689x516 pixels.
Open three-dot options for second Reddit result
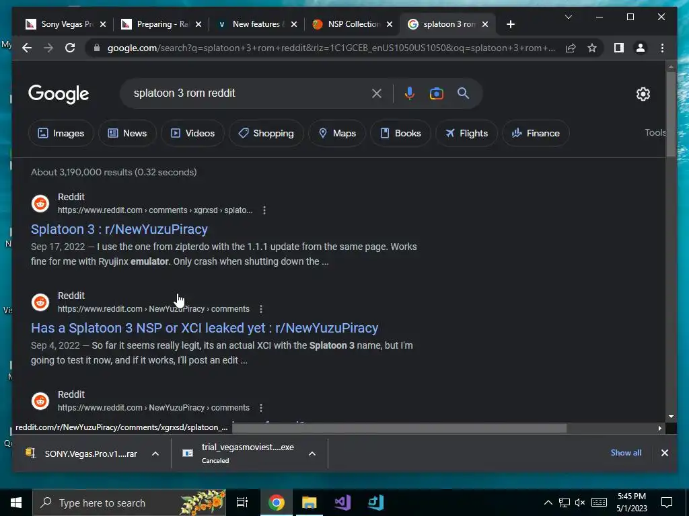tap(260, 309)
